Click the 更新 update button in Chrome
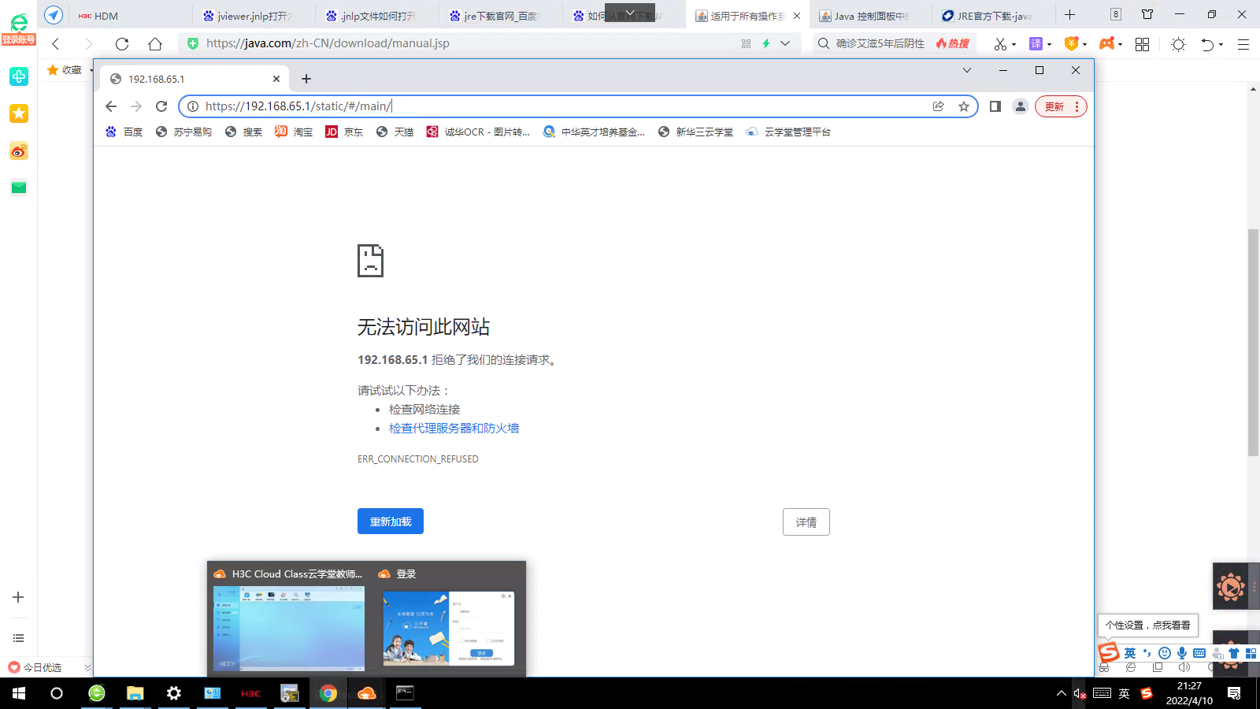Viewport: 1260px width, 709px height. point(1062,106)
